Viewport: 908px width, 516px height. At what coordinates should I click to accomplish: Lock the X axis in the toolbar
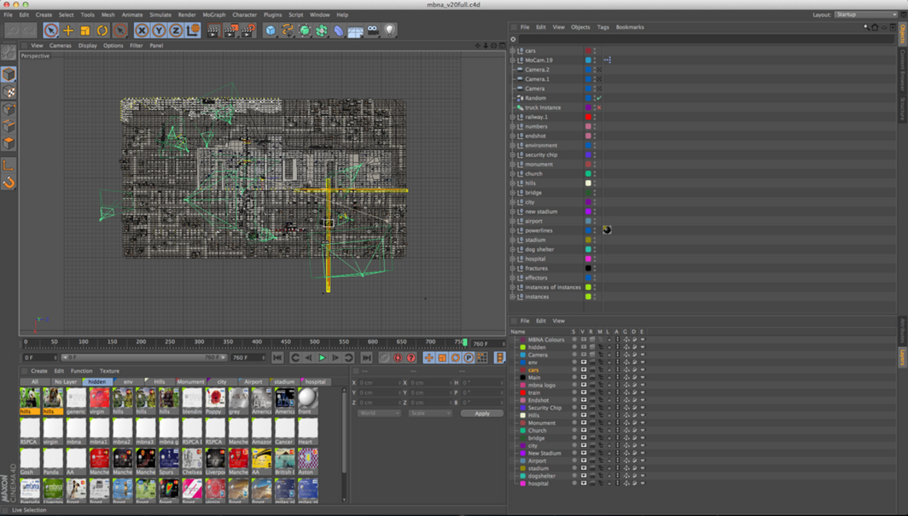coord(142,31)
